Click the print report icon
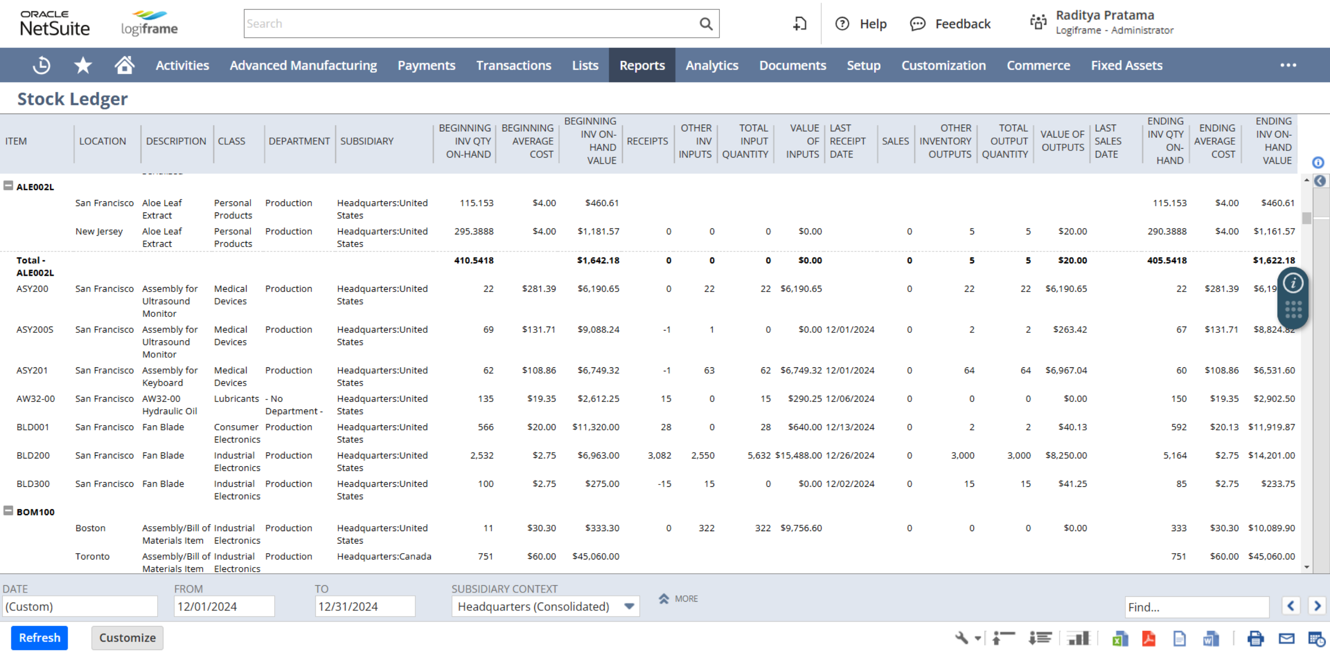Screen dimensions: 1330x658 [1255, 638]
